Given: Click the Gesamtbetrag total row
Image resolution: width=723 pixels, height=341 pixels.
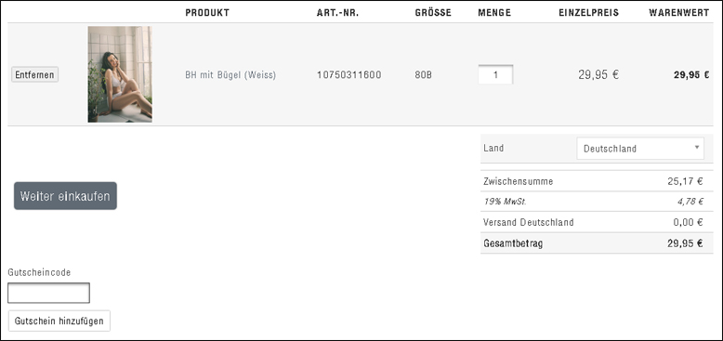Looking at the screenshot, I should point(597,243).
